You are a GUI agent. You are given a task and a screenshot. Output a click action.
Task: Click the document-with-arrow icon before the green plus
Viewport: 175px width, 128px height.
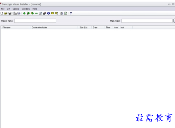pos(19,13)
